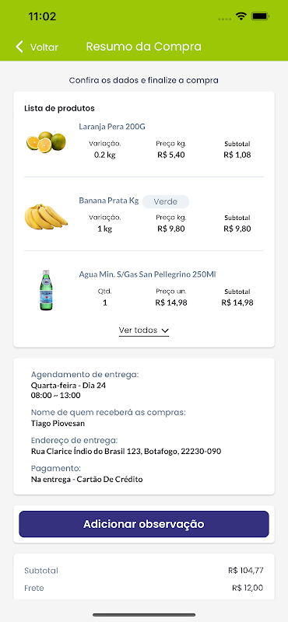The width and height of the screenshot is (288, 622).
Task: Tap the Wi-Fi status icon
Action: pos(241,16)
